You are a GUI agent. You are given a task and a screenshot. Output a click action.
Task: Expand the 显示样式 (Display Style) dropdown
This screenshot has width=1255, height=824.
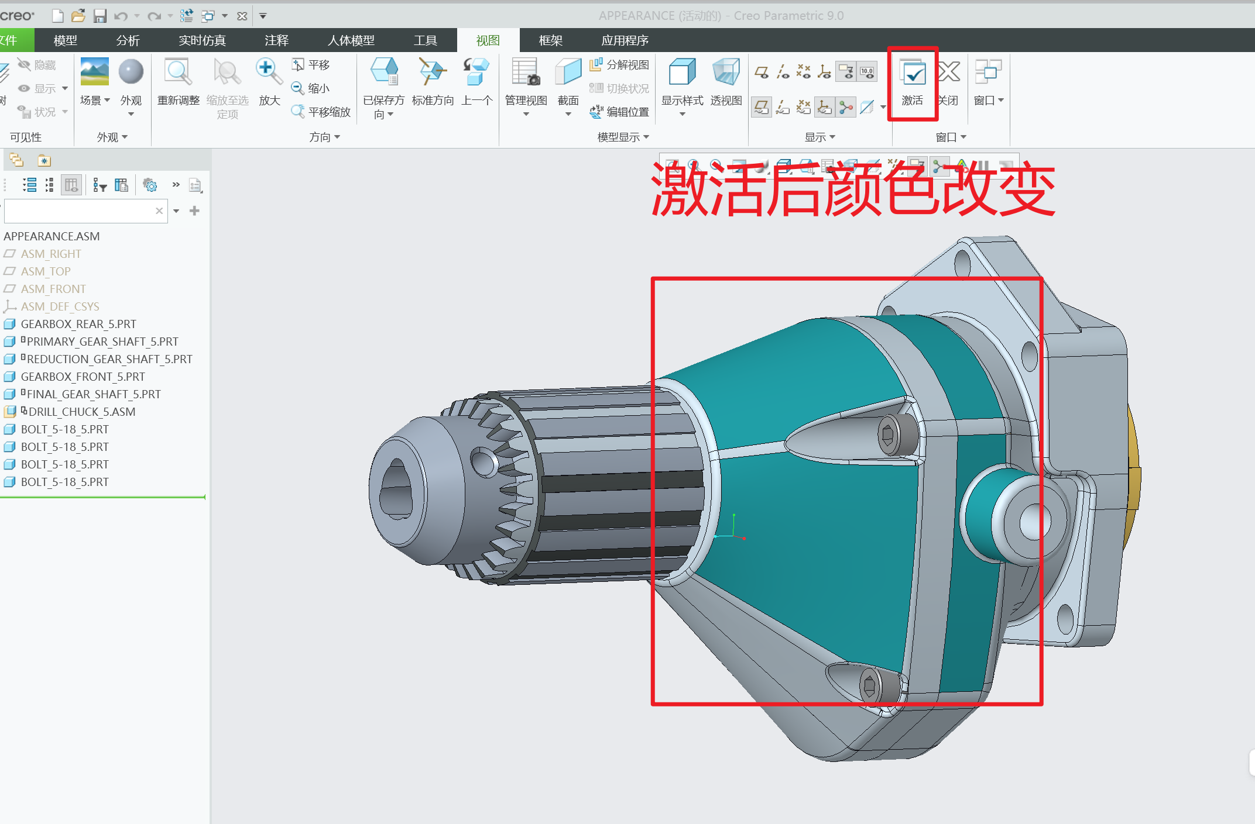click(x=682, y=113)
